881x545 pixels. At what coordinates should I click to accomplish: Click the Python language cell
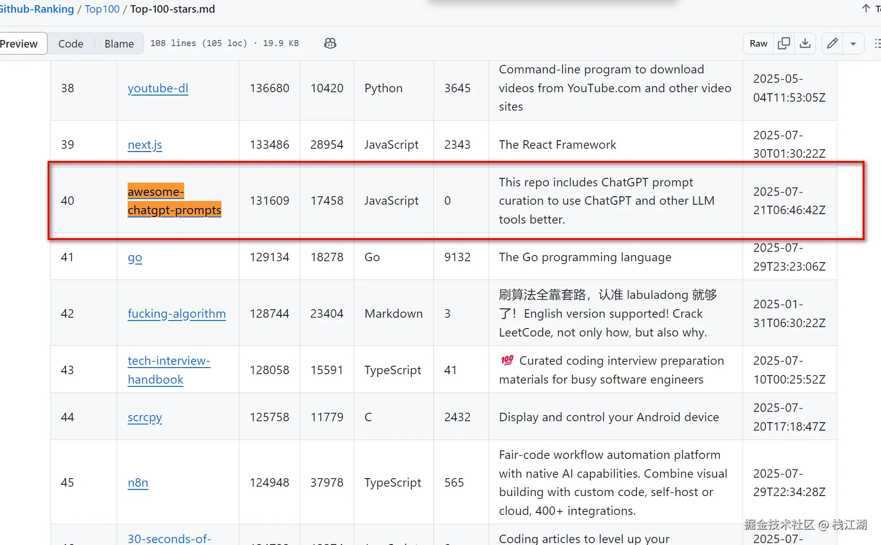383,88
